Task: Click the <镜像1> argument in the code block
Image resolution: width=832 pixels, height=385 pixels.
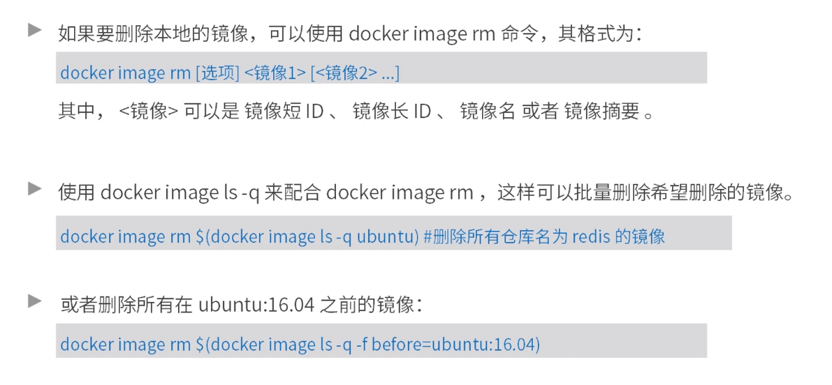Action: (275, 73)
